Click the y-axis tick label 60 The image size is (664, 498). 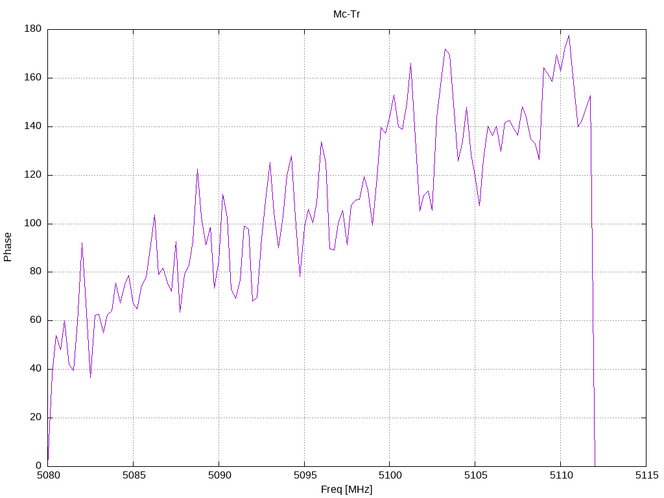click(36, 320)
